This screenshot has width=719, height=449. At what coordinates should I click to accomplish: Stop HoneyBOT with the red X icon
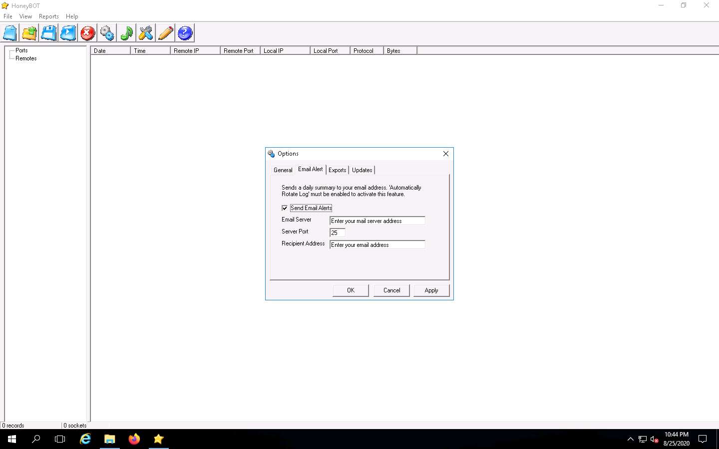(x=88, y=33)
